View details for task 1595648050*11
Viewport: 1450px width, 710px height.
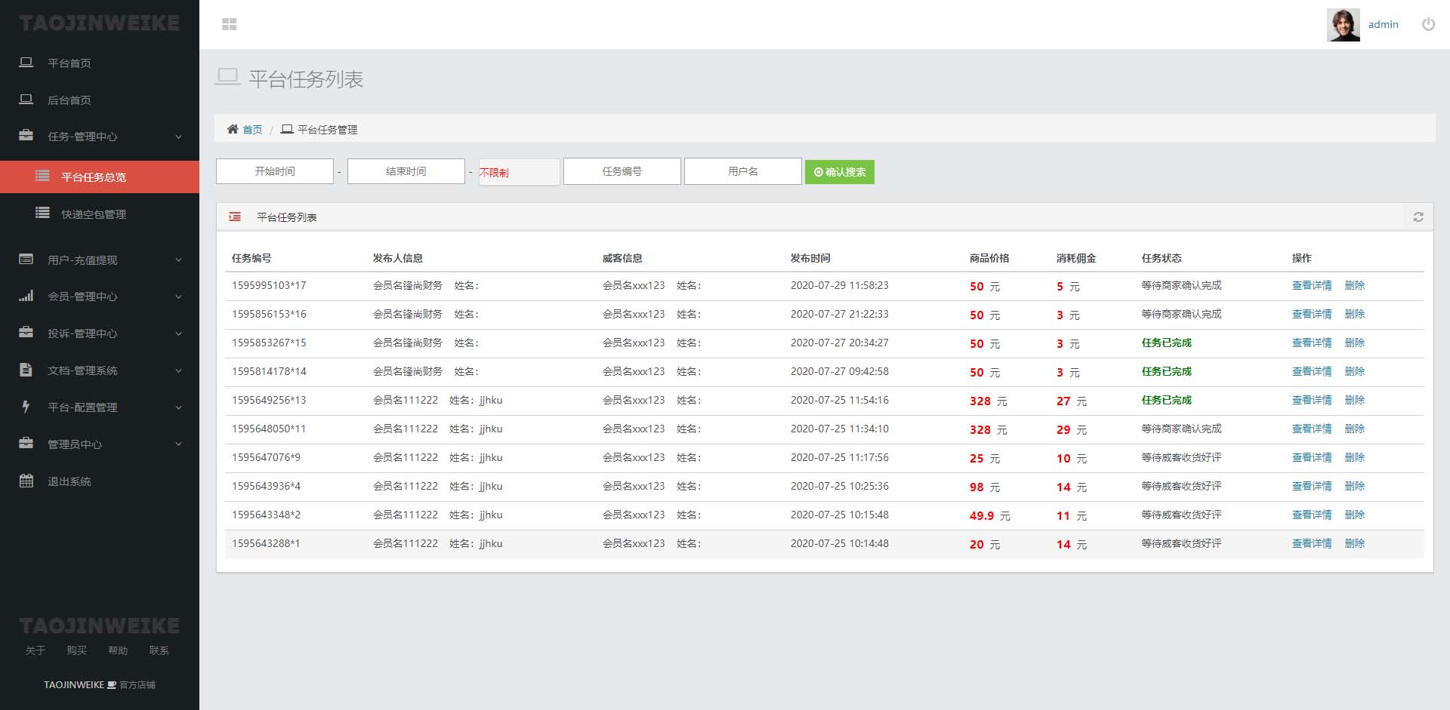click(x=1312, y=429)
